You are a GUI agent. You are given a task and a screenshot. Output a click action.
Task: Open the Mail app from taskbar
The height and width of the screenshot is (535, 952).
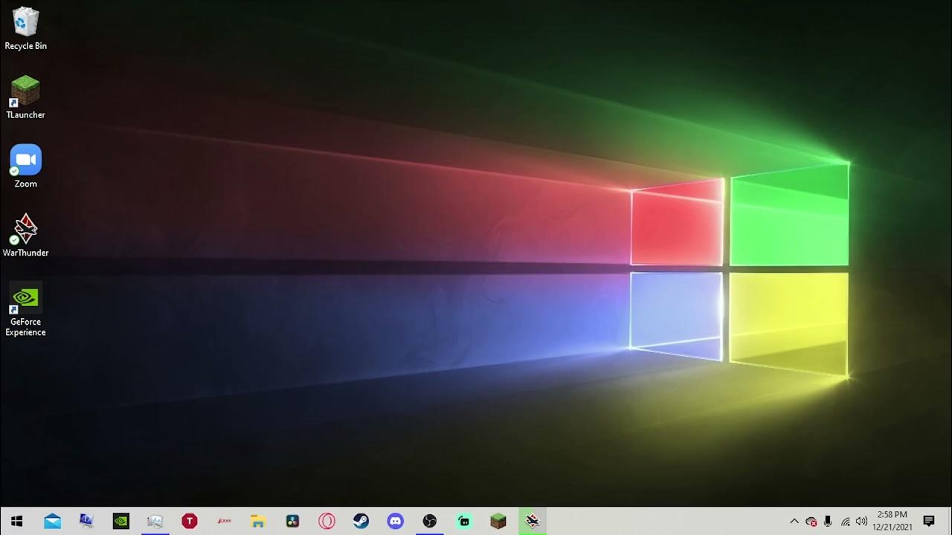click(52, 521)
